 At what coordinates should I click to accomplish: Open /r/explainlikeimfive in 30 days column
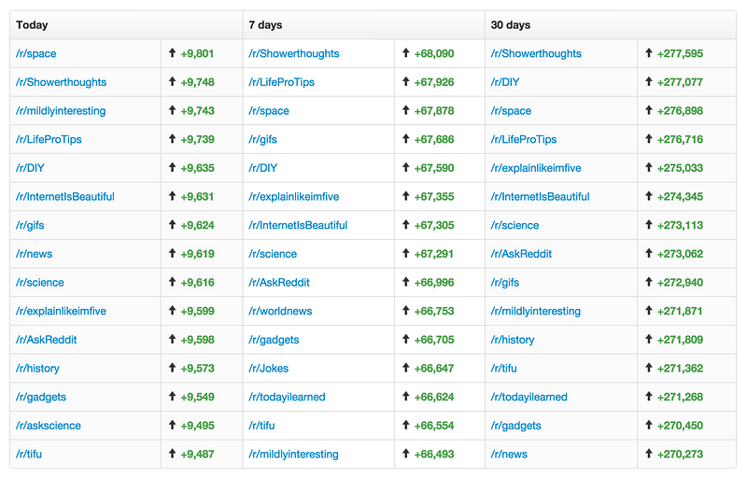[536, 168]
